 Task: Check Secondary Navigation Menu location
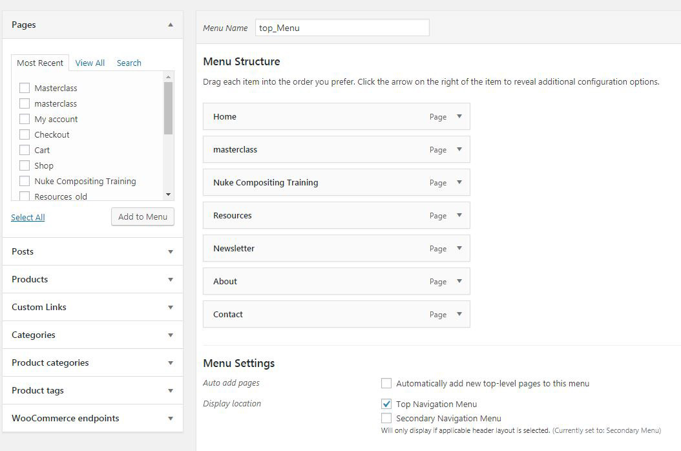click(386, 418)
